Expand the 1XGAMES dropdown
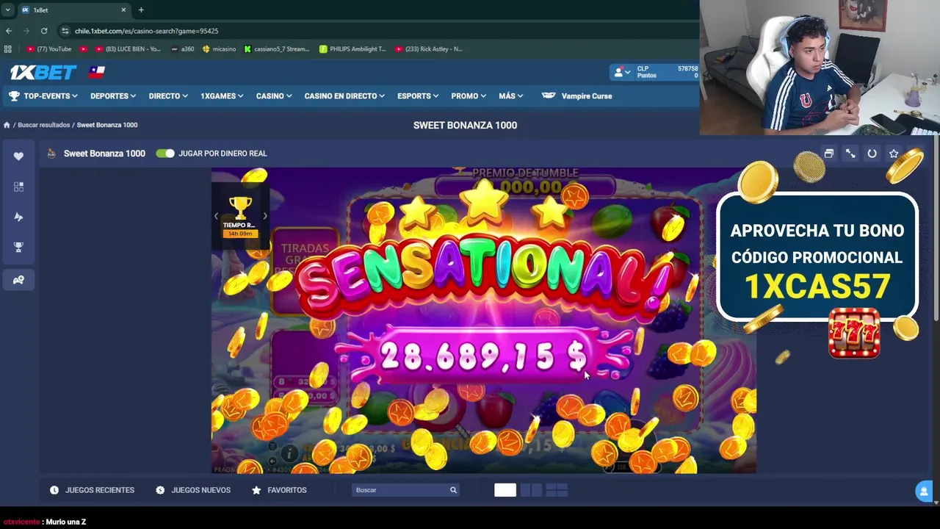 coord(222,96)
